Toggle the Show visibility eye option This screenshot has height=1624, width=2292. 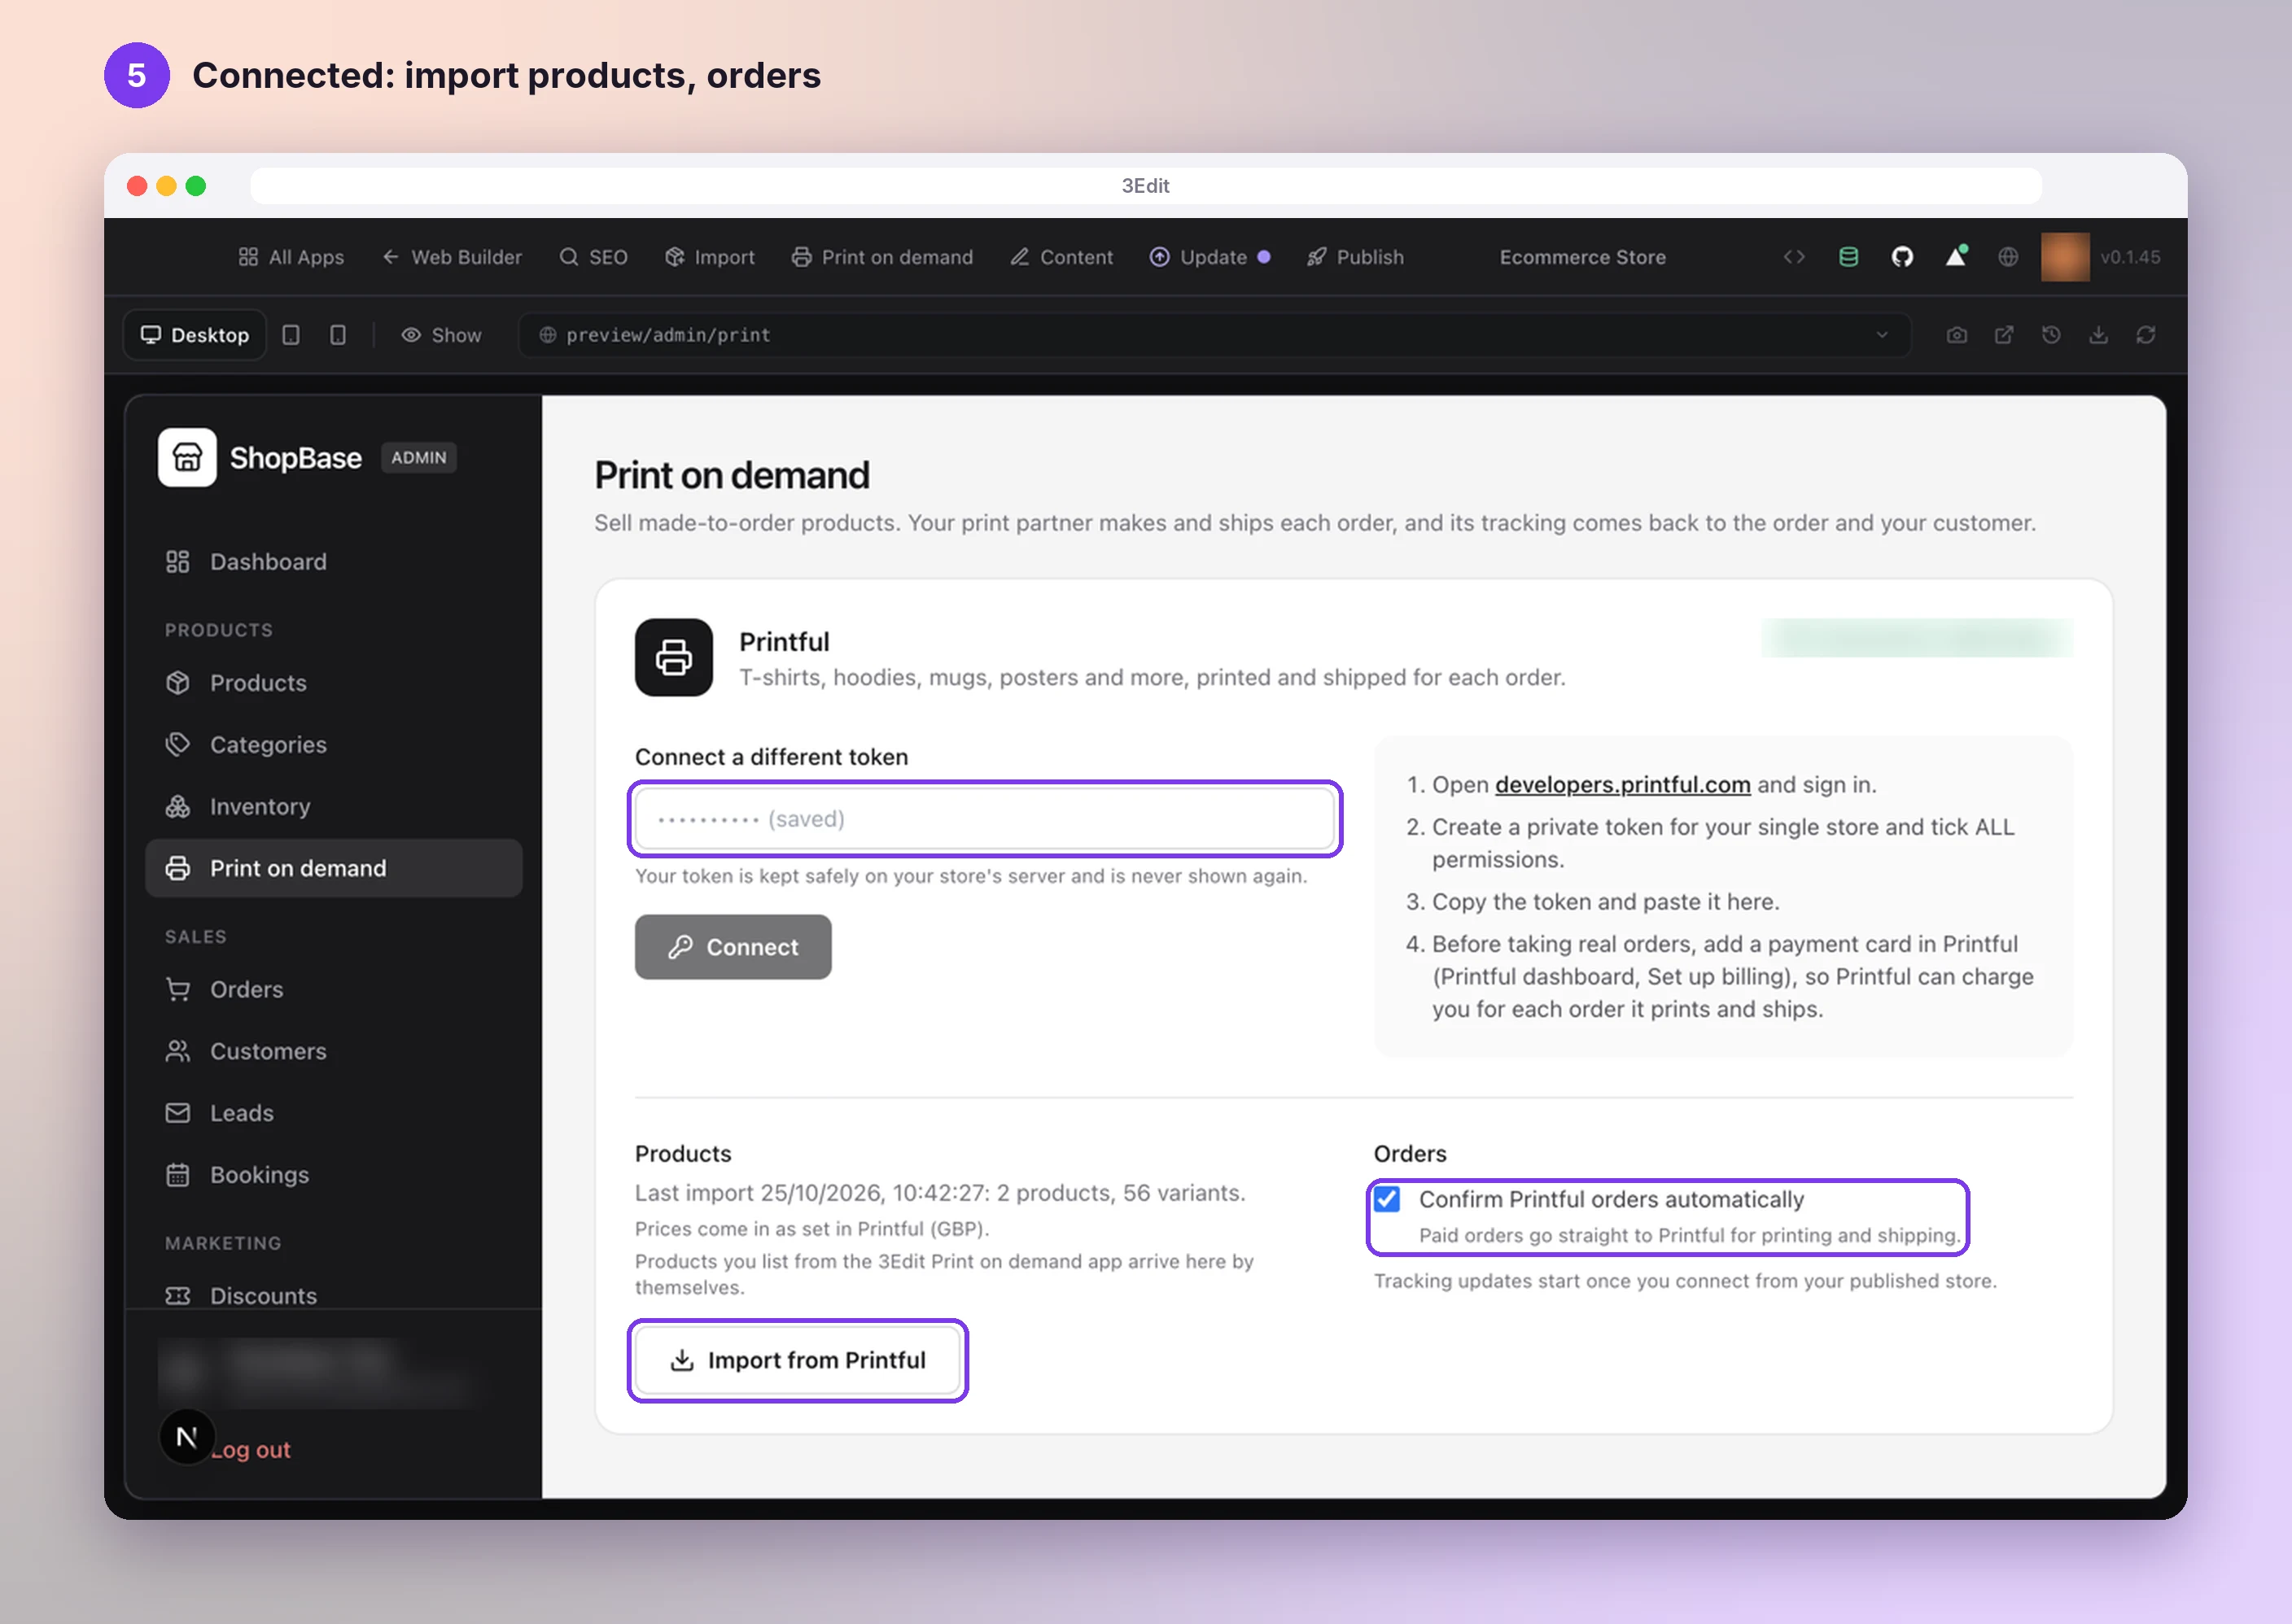click(441, 335)
